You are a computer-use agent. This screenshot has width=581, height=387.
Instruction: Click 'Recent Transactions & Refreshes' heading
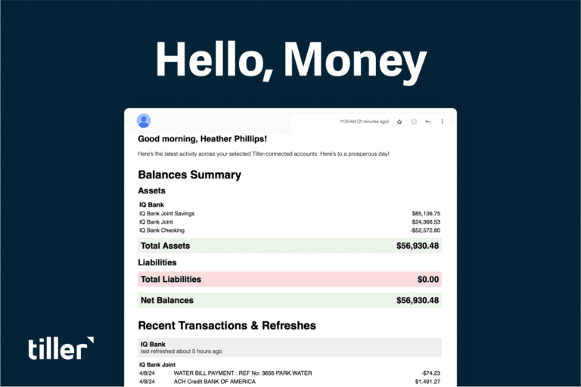click(x=227, y=326)
